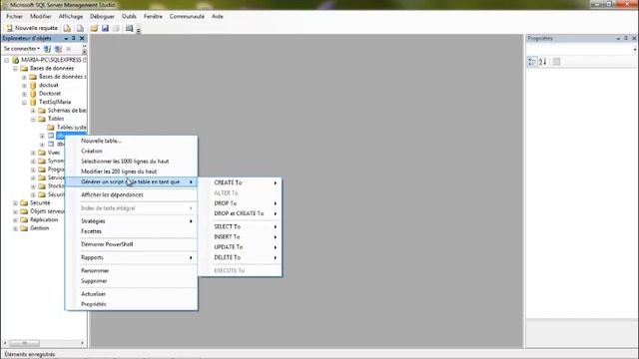This screenshot has width=639, height=359.
Task: Collapse the MARIA-PC\SQLEXPRESS server node
Action: click(x=7, y=60)
